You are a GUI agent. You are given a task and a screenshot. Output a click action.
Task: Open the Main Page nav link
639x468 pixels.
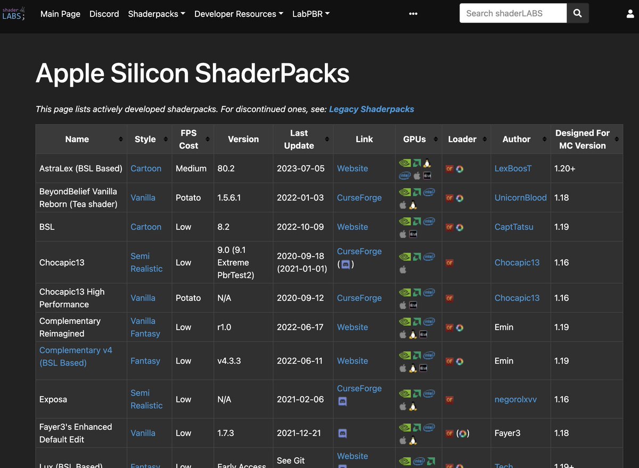pyautogui.click(x=60, y=14)
